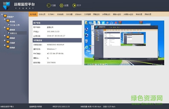Collapse the 所有用户 root tree node
169x109 pixels.
click(2, 14)
